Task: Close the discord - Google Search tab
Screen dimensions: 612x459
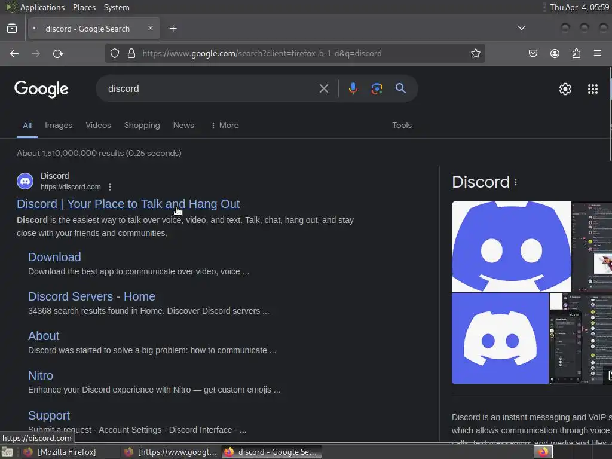Action: (x=150, y=29)
